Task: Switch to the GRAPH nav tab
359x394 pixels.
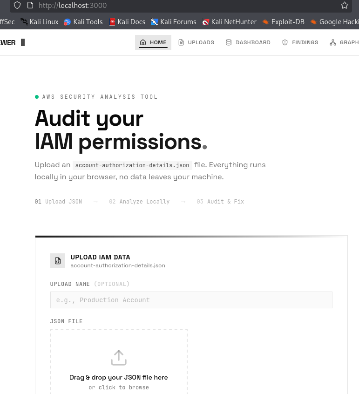Action: pos(344,42)
